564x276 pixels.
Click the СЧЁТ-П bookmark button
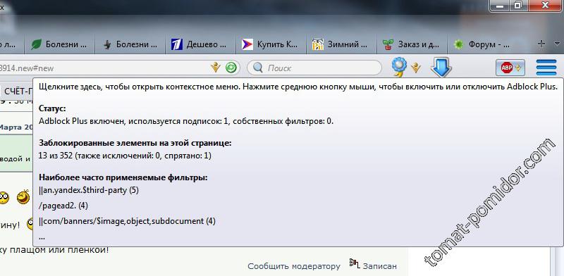(17, 92)
